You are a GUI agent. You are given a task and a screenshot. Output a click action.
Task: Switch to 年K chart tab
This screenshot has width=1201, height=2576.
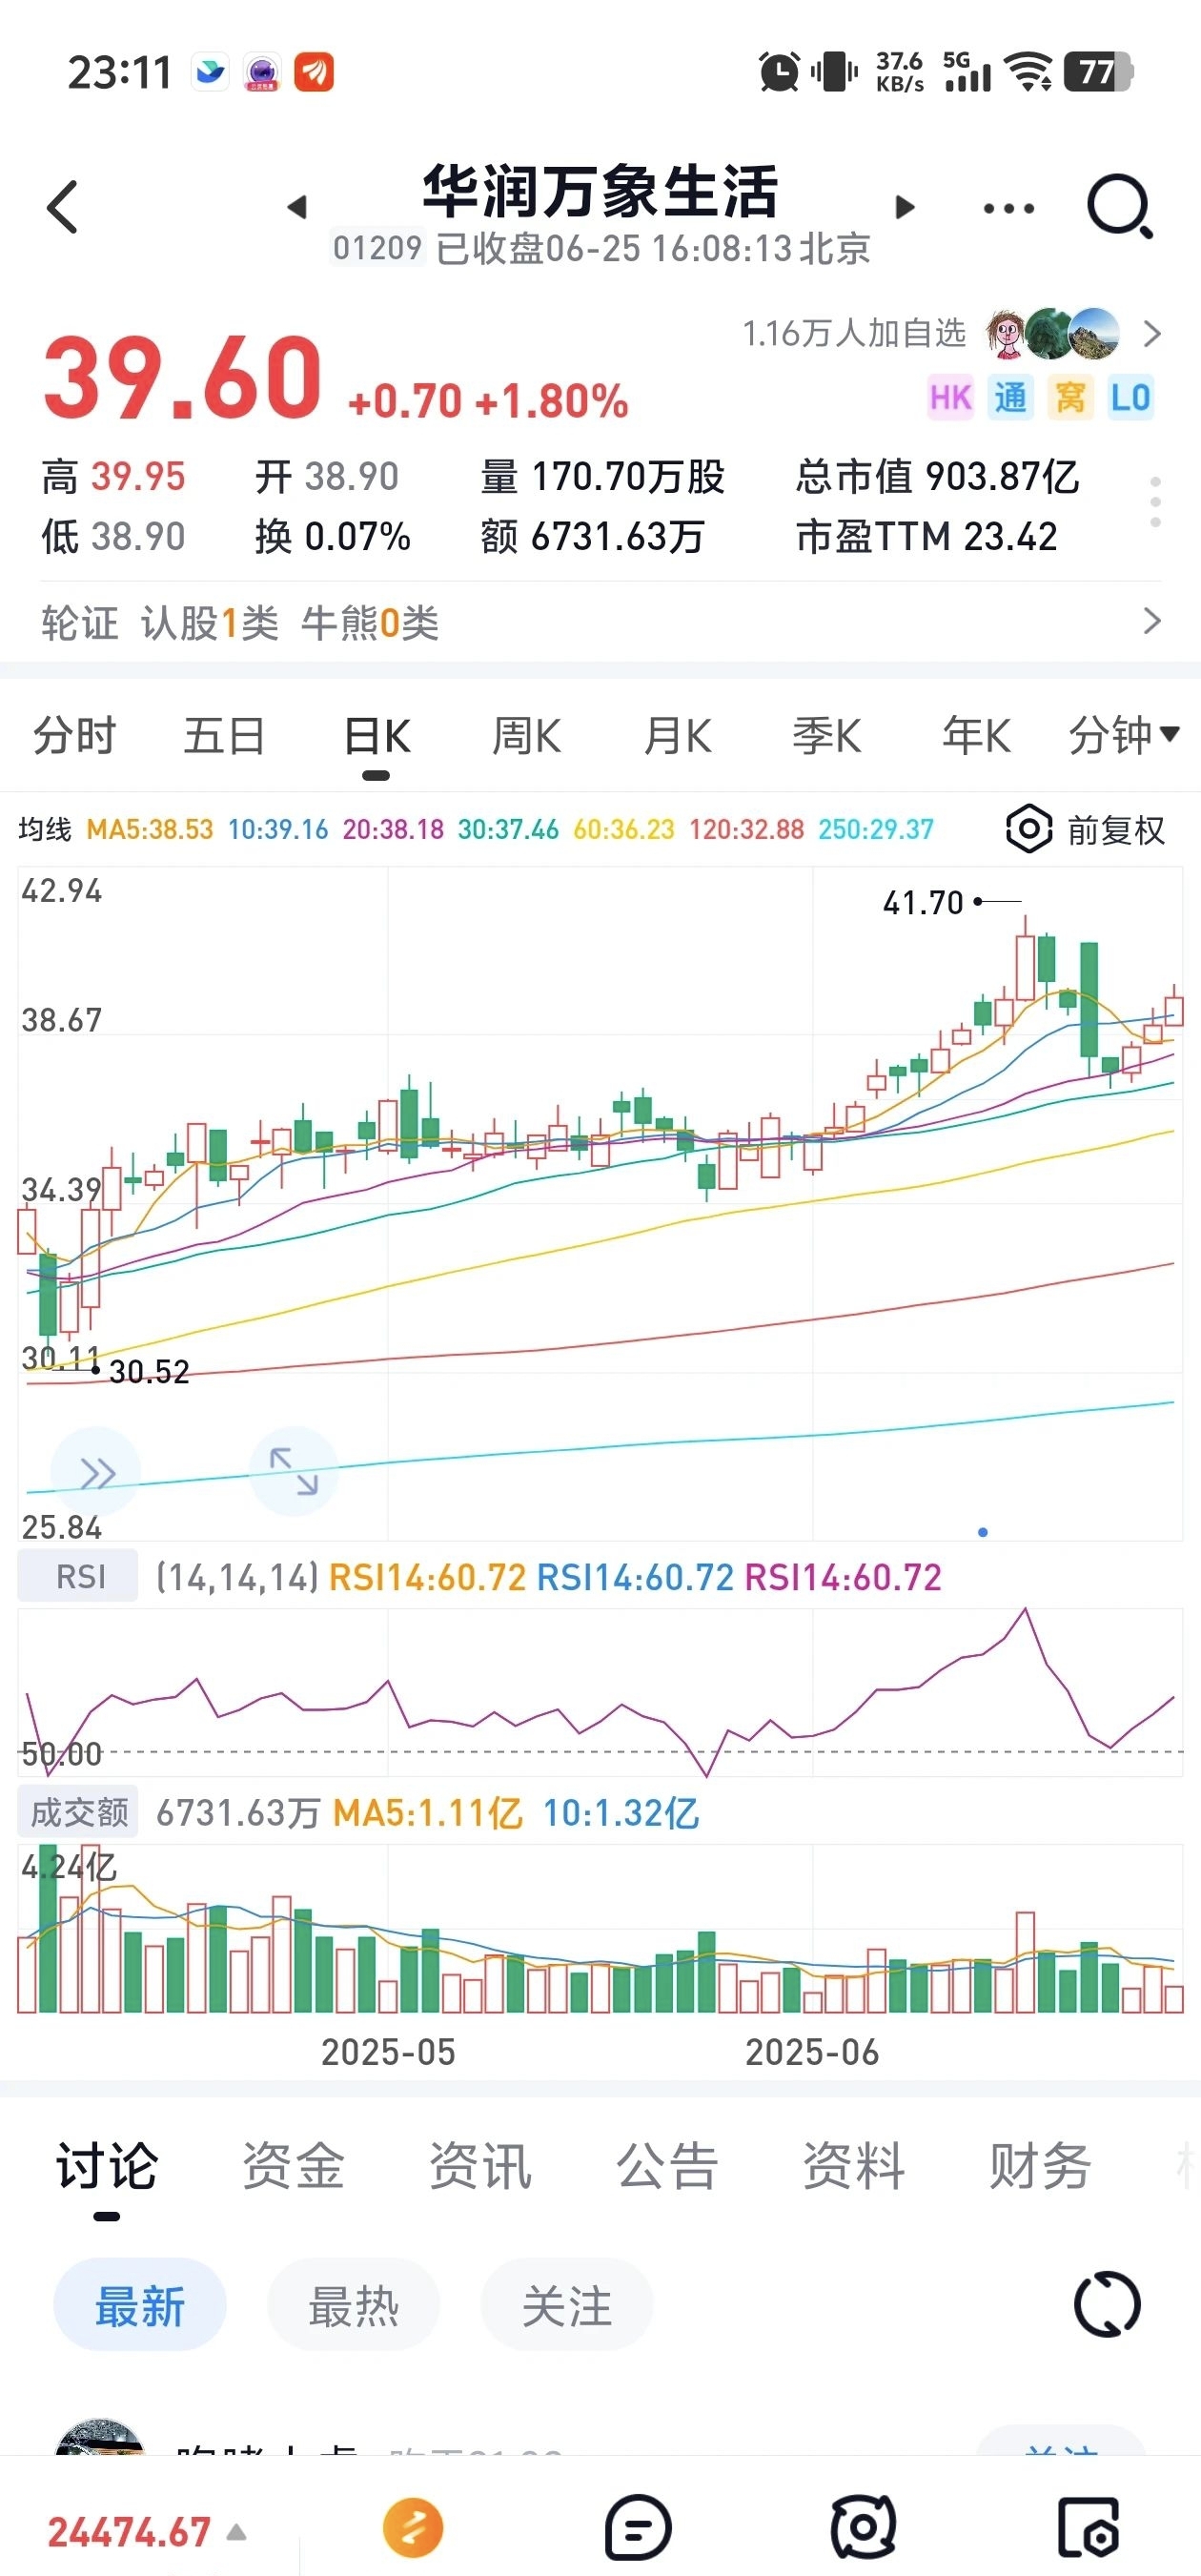click(976, 736)
